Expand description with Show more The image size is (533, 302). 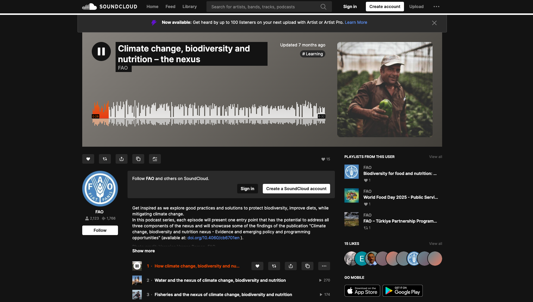tap(144, 251)
